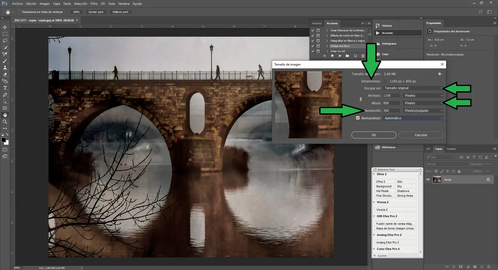The image size is (498, 270).
Task: Open the Dimensiones unit dropdown arrow
Action: pos(385,81)
